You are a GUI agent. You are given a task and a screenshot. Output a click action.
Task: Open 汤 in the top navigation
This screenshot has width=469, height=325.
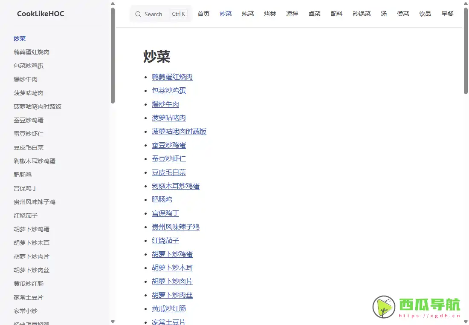(384, 14)
